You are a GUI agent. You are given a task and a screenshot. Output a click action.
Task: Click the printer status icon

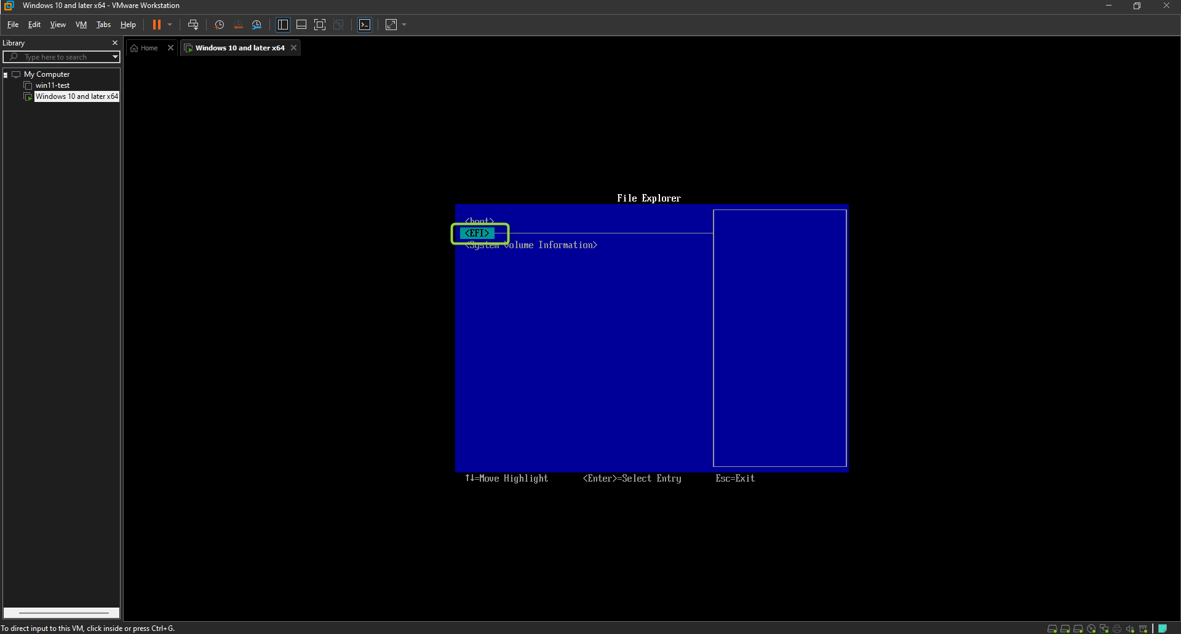pos(1117,628)
